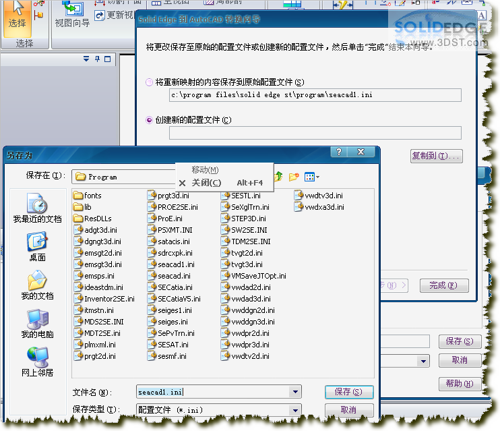
Task: Click the Finish button in wizard
Action: (444, 285)
